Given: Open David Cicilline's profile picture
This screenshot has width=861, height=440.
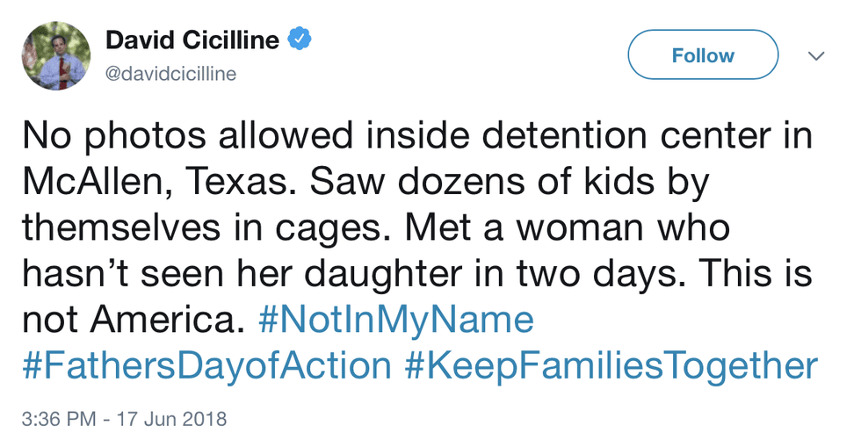Looking at the screenshot, I should pyautogui.click(x=56, y=55).
